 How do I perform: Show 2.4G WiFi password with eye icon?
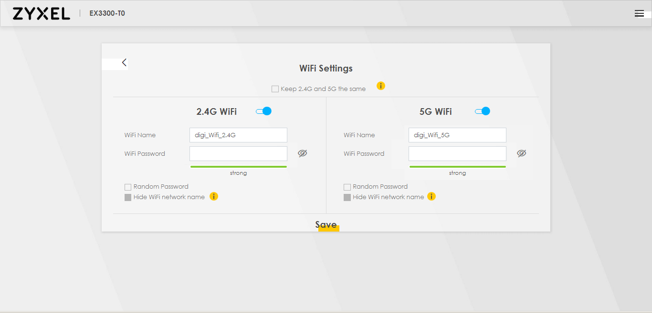coord(302,153)
